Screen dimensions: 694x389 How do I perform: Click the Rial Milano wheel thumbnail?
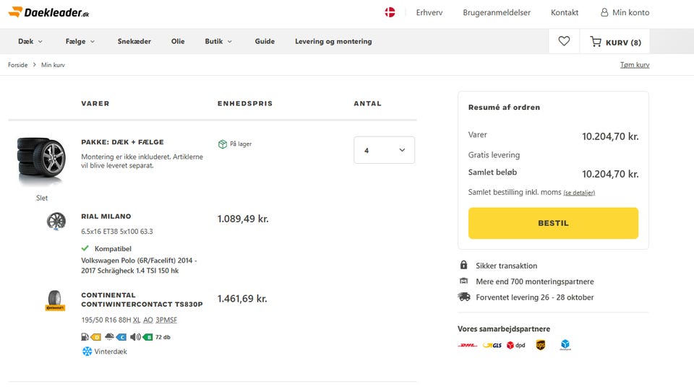tap(56, 221)
